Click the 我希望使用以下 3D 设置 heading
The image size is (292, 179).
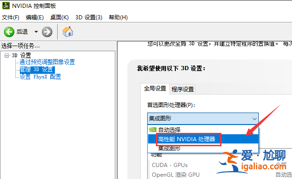pos(171,68)
